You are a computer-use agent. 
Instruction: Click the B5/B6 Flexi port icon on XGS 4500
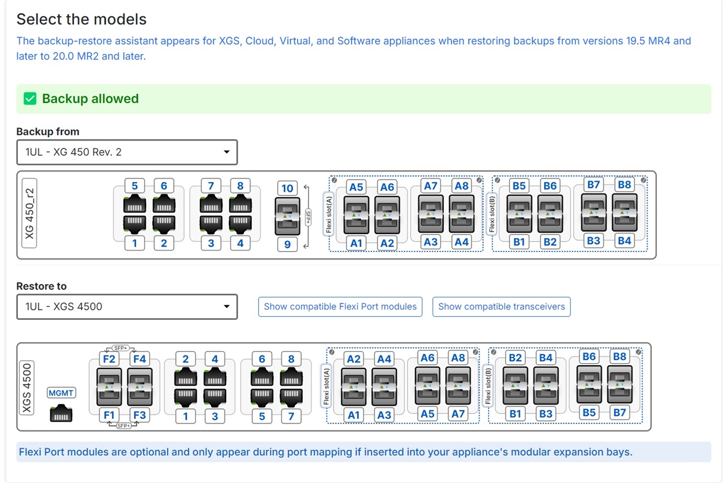click(x=589, y=385)
